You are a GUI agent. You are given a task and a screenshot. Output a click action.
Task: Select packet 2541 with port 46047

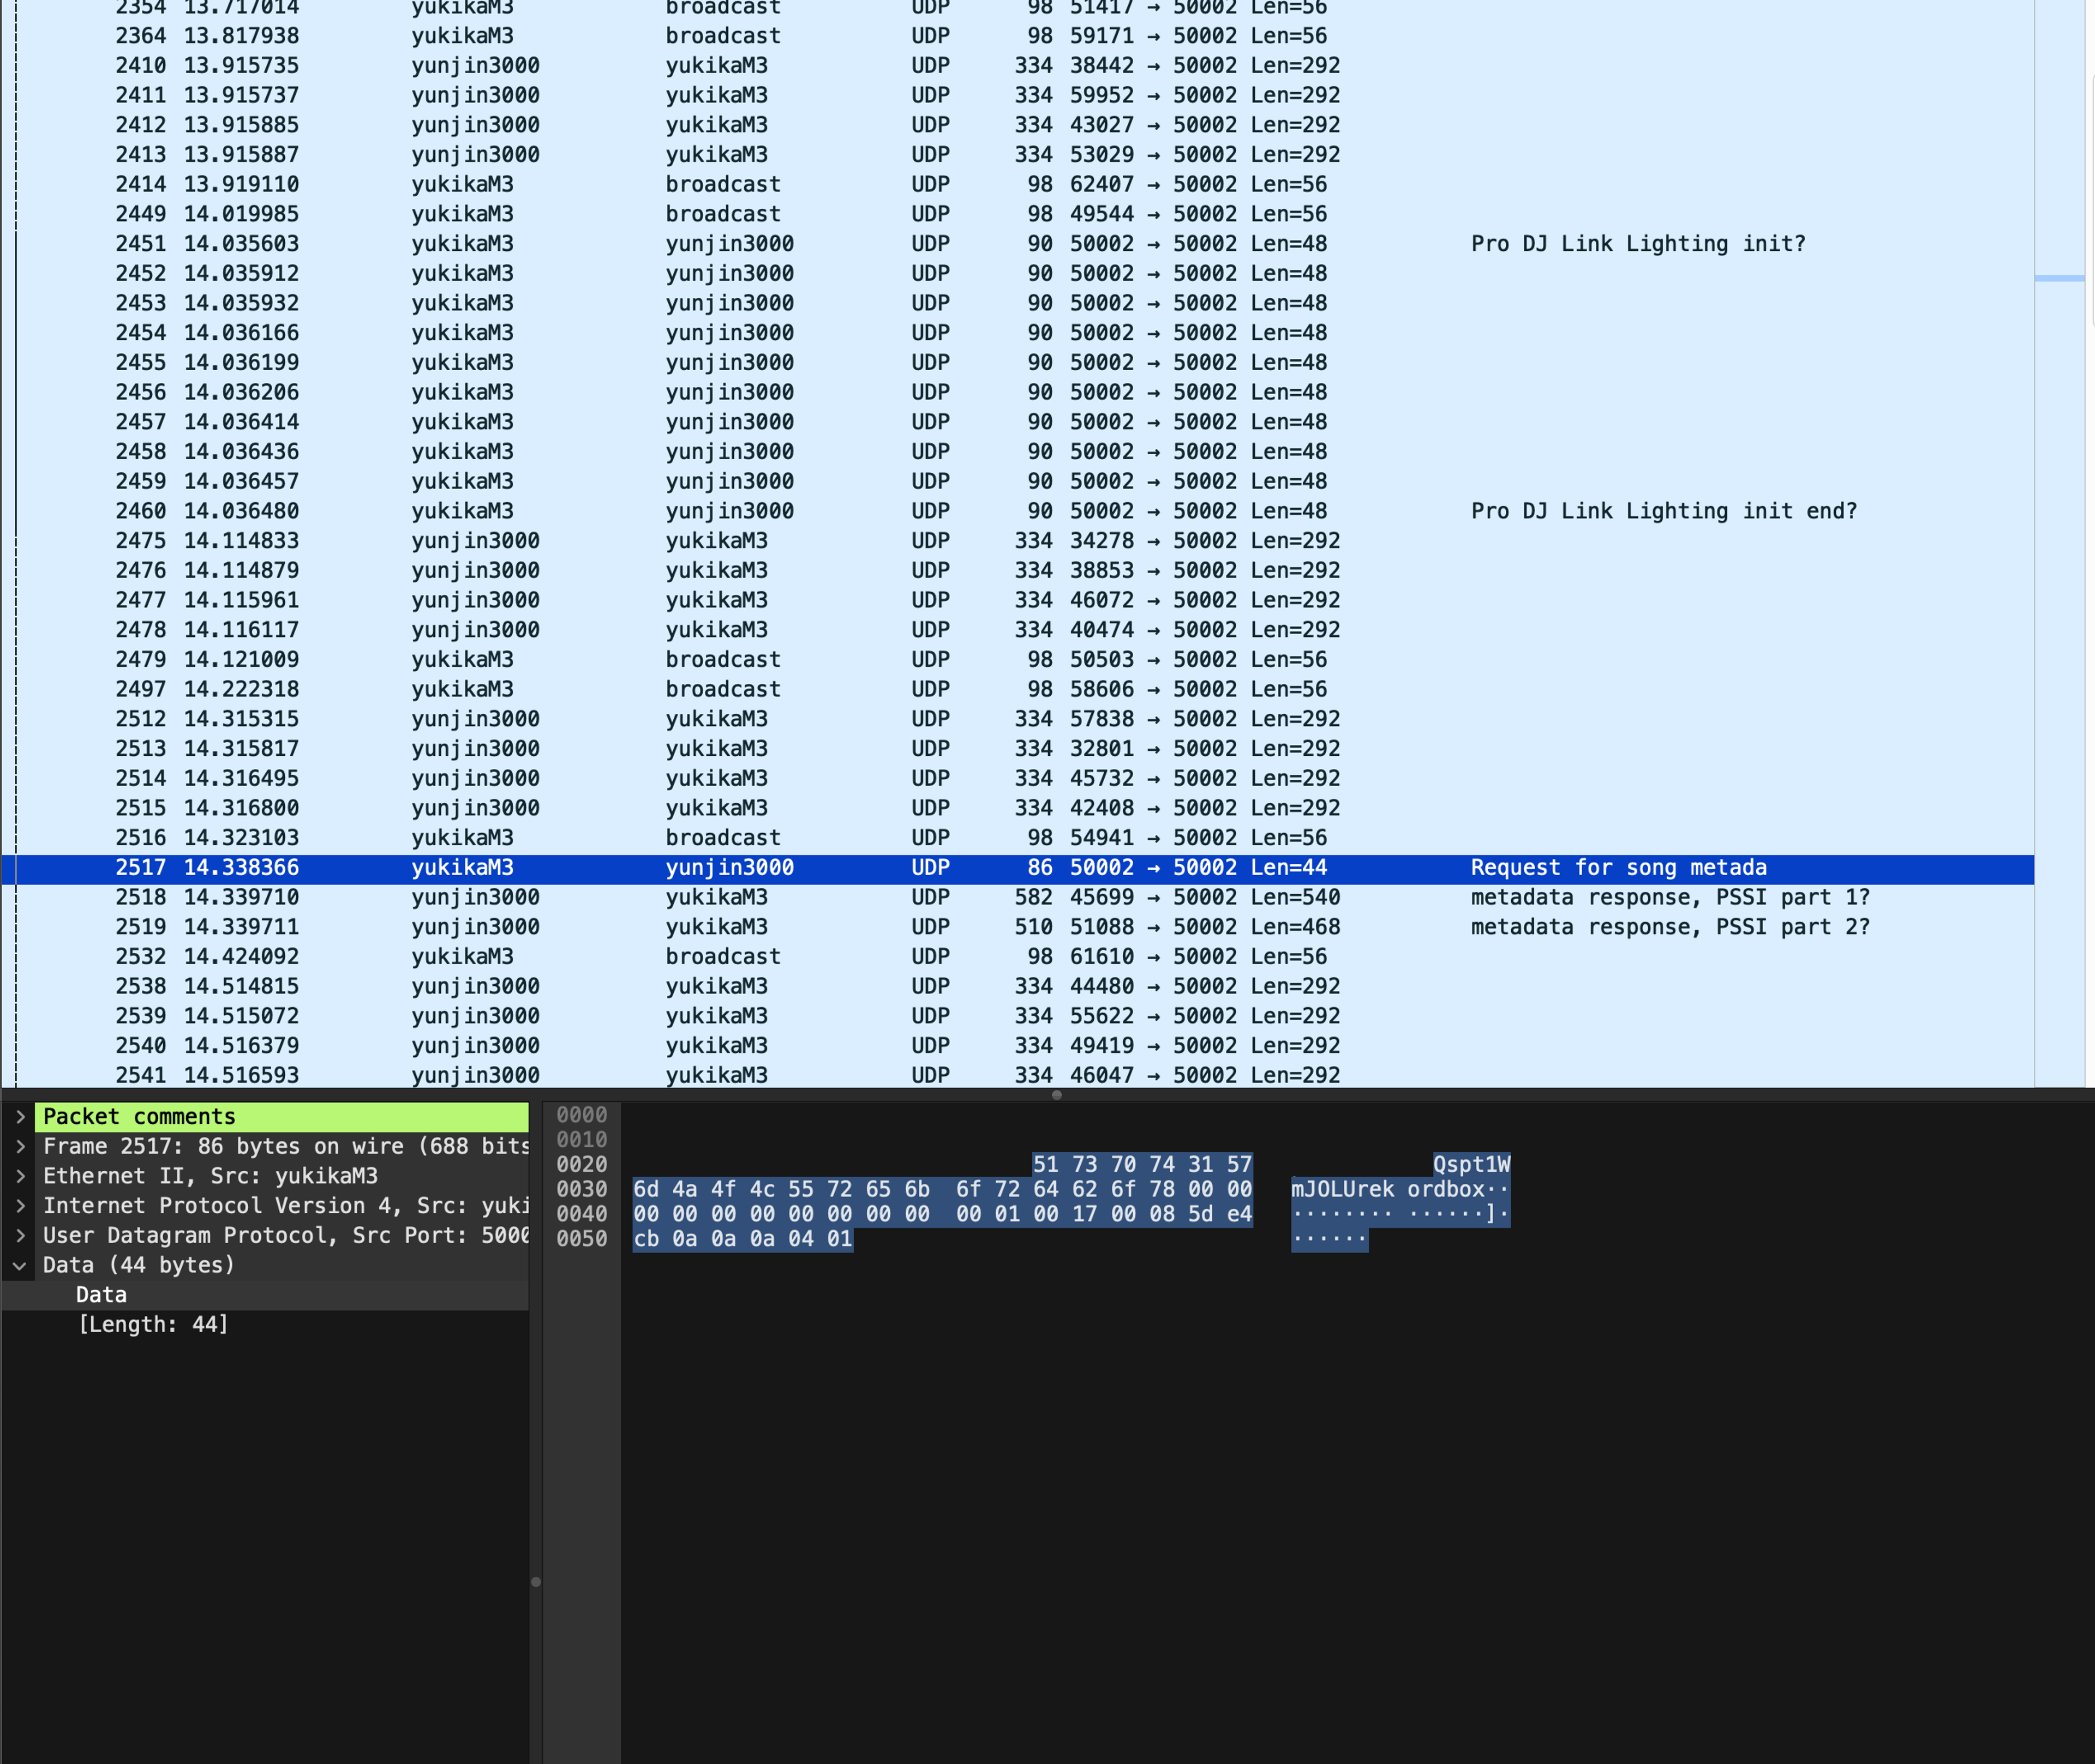click(1017, 1076)
